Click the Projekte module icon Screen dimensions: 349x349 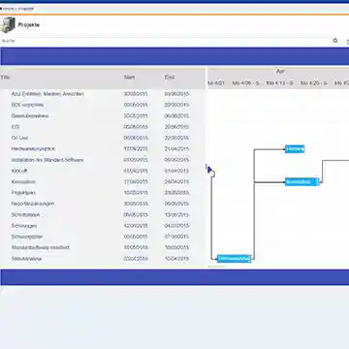tap(8, 25)
